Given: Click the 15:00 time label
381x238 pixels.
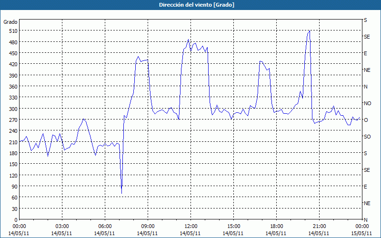Looking at the screenshot, I should tap(233, 227).
